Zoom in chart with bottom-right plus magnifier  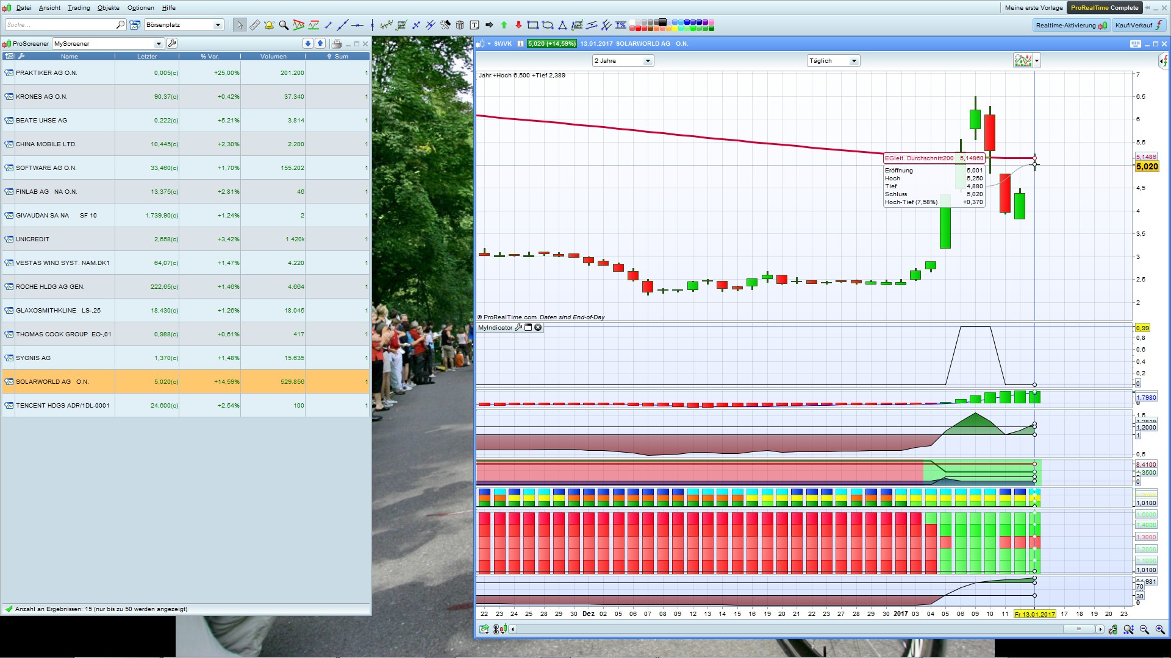pyautogui.click(x=1159, y=629)
